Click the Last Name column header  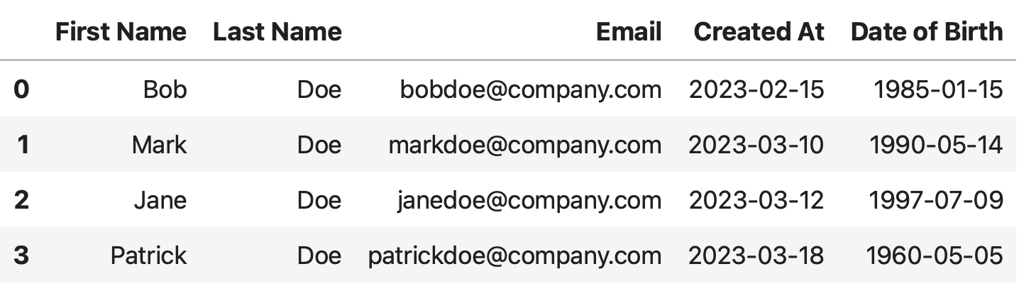(x=277, y=31)
